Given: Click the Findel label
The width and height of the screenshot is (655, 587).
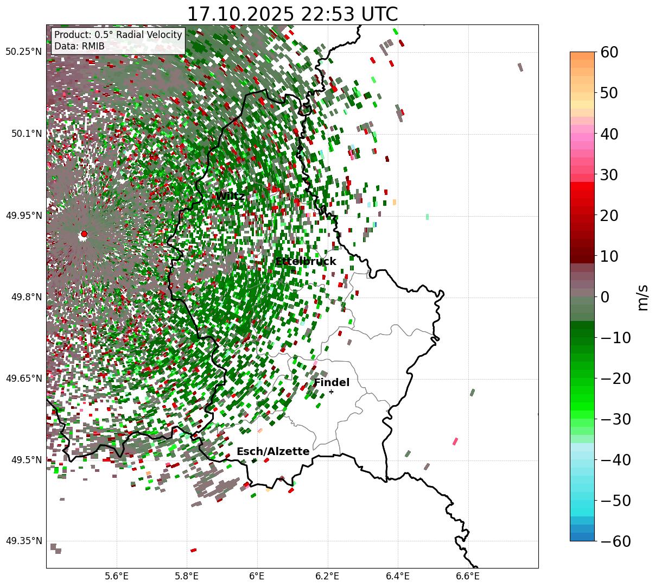Looking at the screenshot, I should click(x=332, y=383).
